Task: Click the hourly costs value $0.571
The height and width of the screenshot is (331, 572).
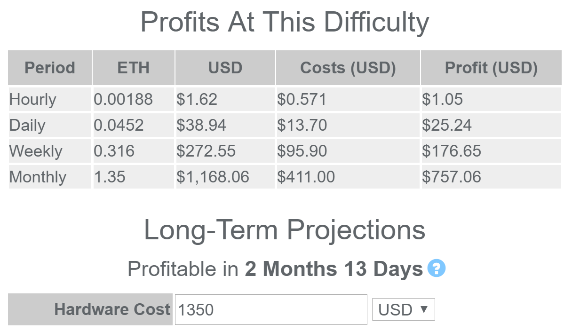Action: tap(302, 99)
